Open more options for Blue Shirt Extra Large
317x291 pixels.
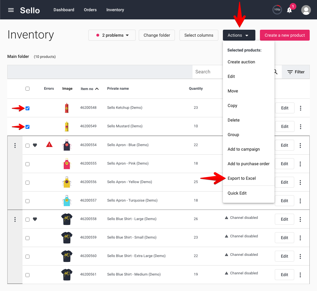tap(300, 256)
